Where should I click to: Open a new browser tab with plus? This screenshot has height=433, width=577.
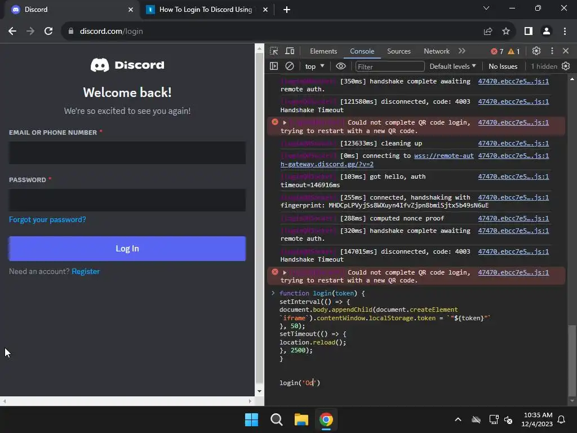[x=287, y=10]
